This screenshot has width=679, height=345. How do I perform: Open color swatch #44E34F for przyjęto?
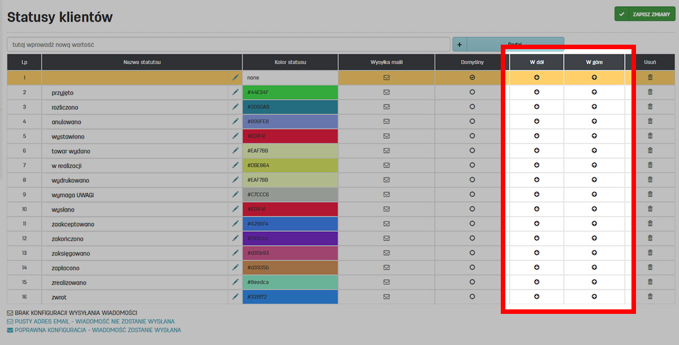290,92
